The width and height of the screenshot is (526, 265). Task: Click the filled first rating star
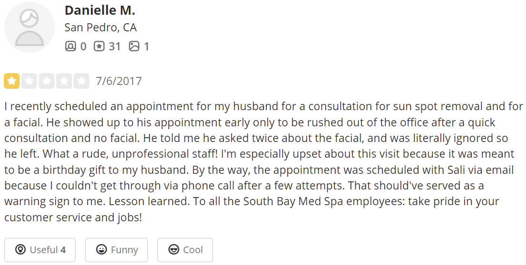11,81
